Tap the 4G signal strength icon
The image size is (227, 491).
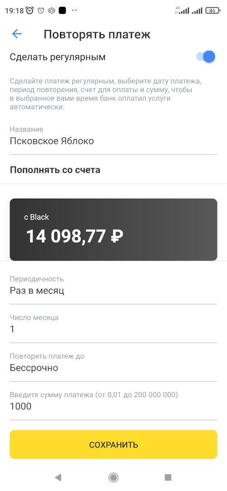(182, 10)
